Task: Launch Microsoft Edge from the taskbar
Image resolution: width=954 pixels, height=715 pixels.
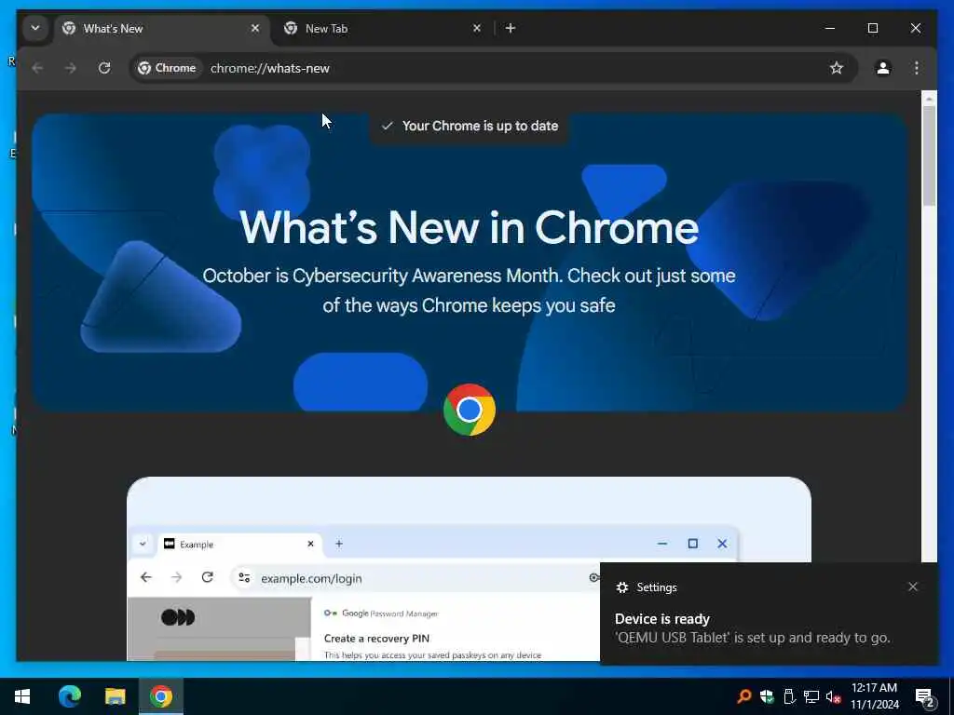Action: point(69,696)
